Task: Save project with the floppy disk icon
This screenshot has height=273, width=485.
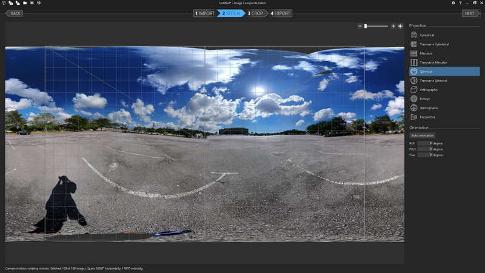Action: [x=32, y=3]
